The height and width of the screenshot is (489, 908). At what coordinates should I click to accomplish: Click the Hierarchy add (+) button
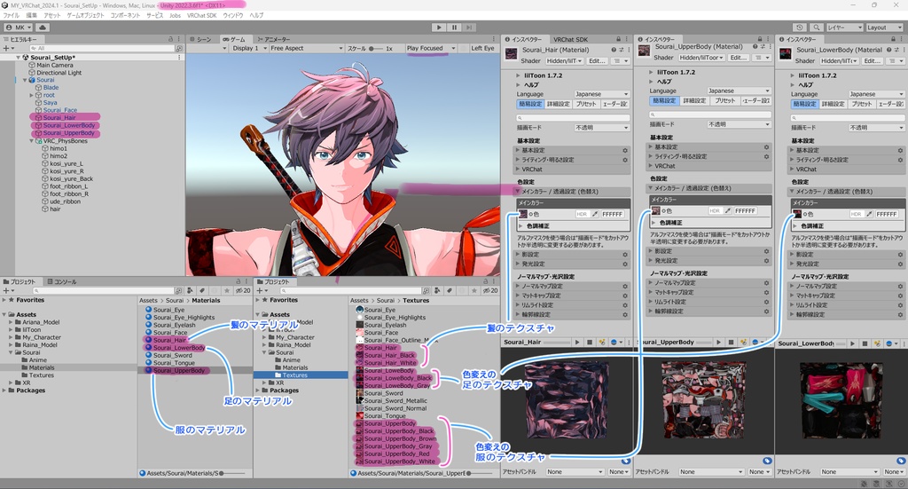pyautogui.click(x=7, y=48)
